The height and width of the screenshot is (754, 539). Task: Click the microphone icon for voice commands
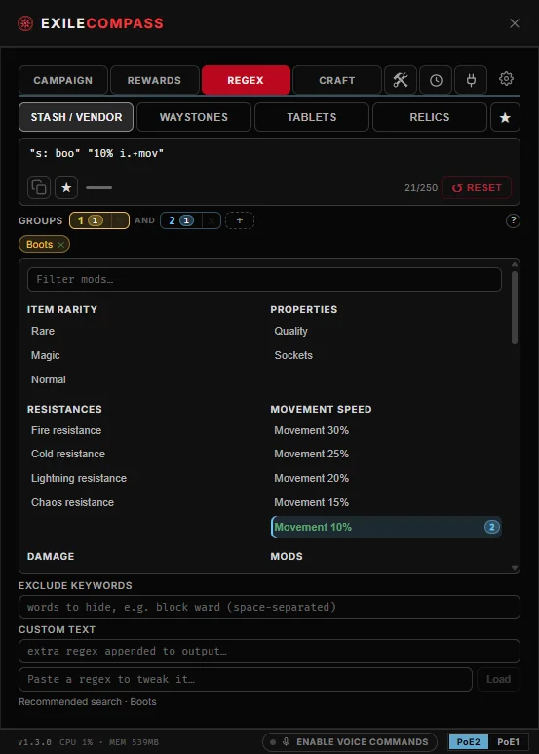[x=286, y=741]
